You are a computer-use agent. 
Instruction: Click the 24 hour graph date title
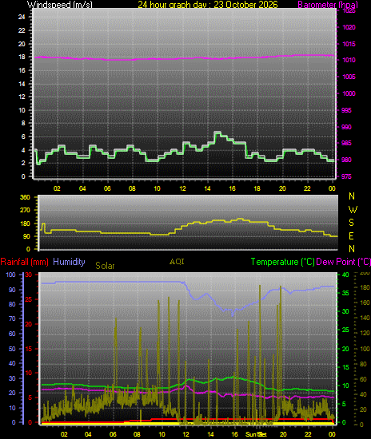click(208, 5)
